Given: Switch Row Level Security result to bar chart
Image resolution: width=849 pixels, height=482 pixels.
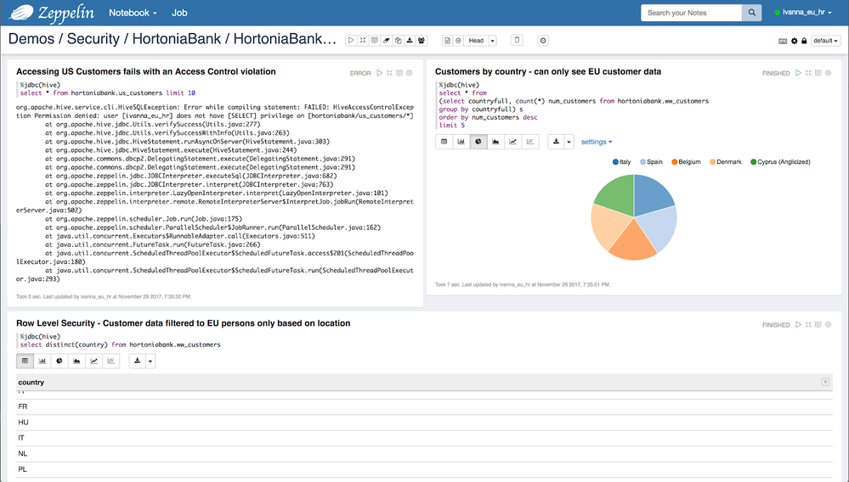Looking at the screenshot, I should point(42,361).
